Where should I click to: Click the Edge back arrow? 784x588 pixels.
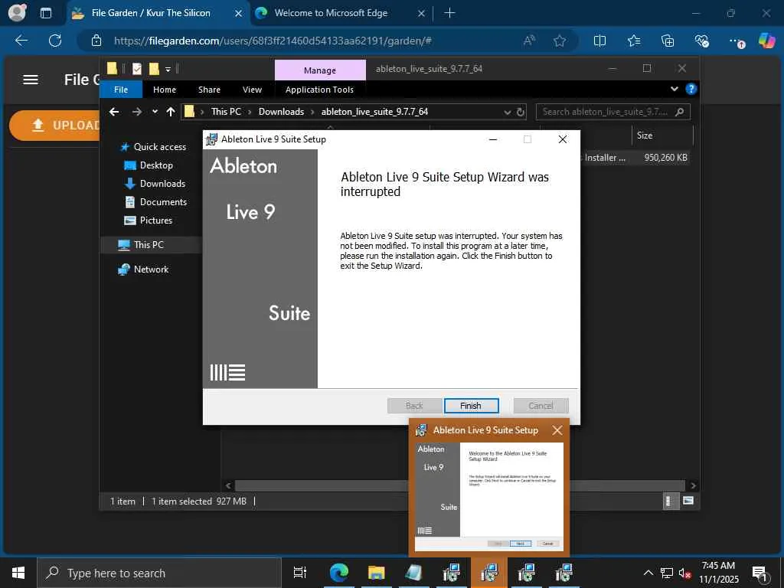[21, 41]
